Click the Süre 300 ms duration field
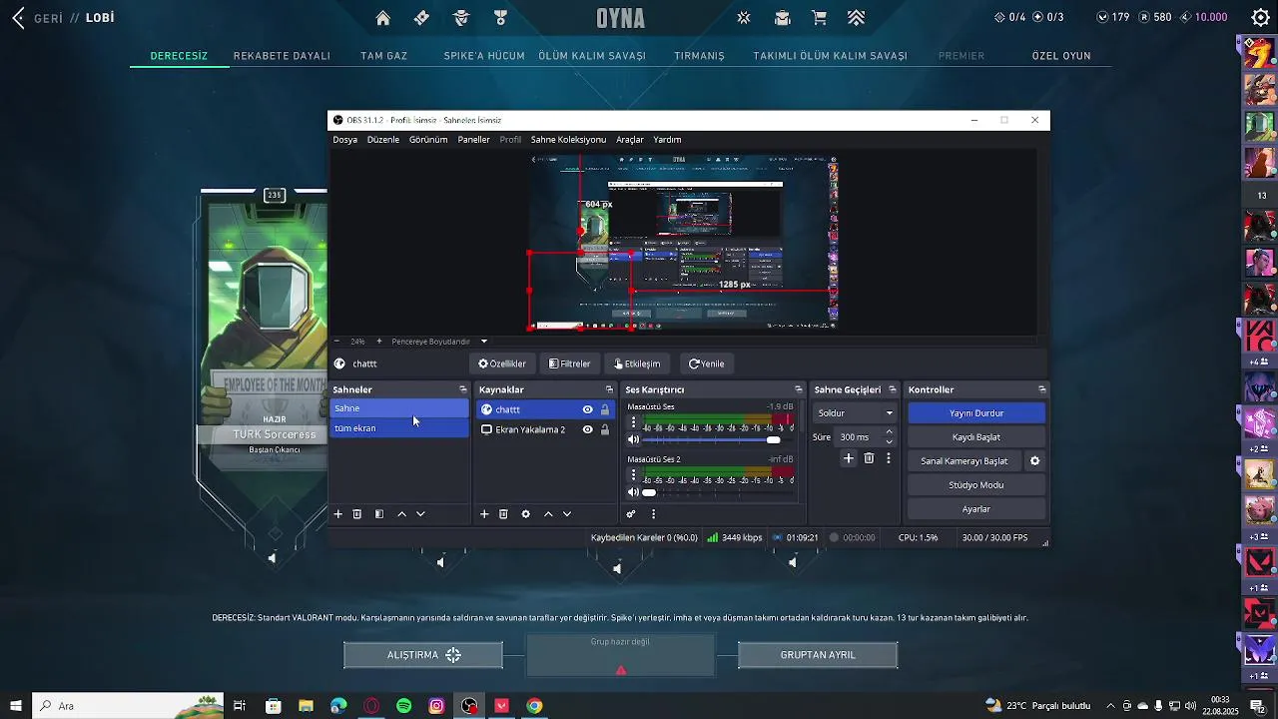The height and width of the screenshot is (719, 1278). click(x=859, y=437)
